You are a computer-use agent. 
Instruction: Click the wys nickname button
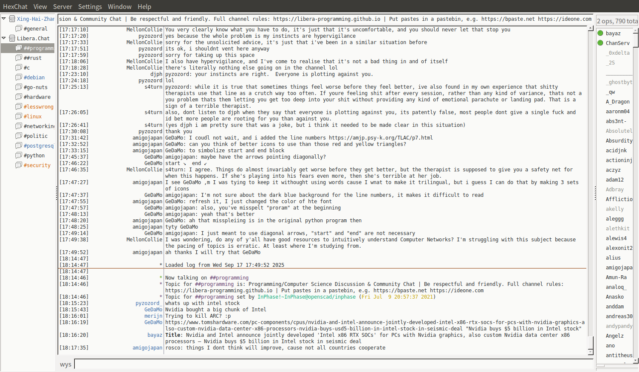[x=65, y=364]
